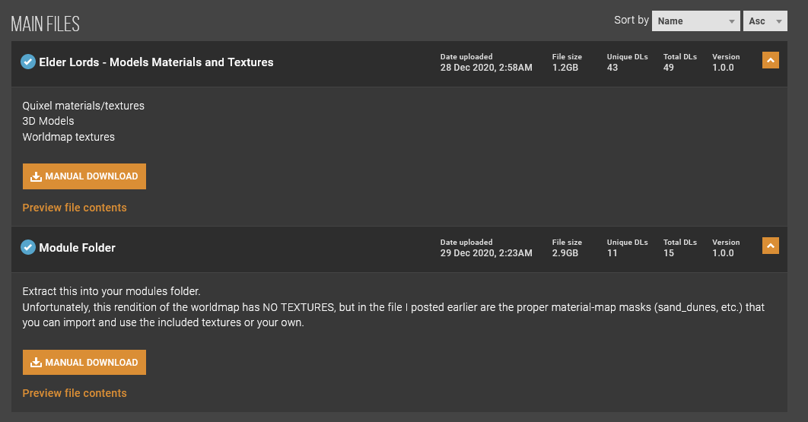Click the Module Folder file size 2.9GB

[x=565, y=253]
